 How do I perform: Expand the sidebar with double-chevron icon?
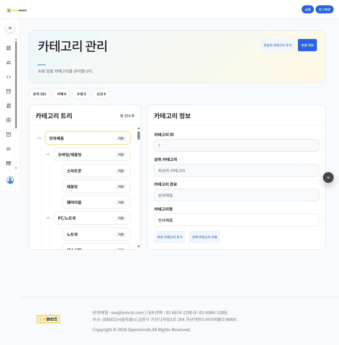(10, 28)
